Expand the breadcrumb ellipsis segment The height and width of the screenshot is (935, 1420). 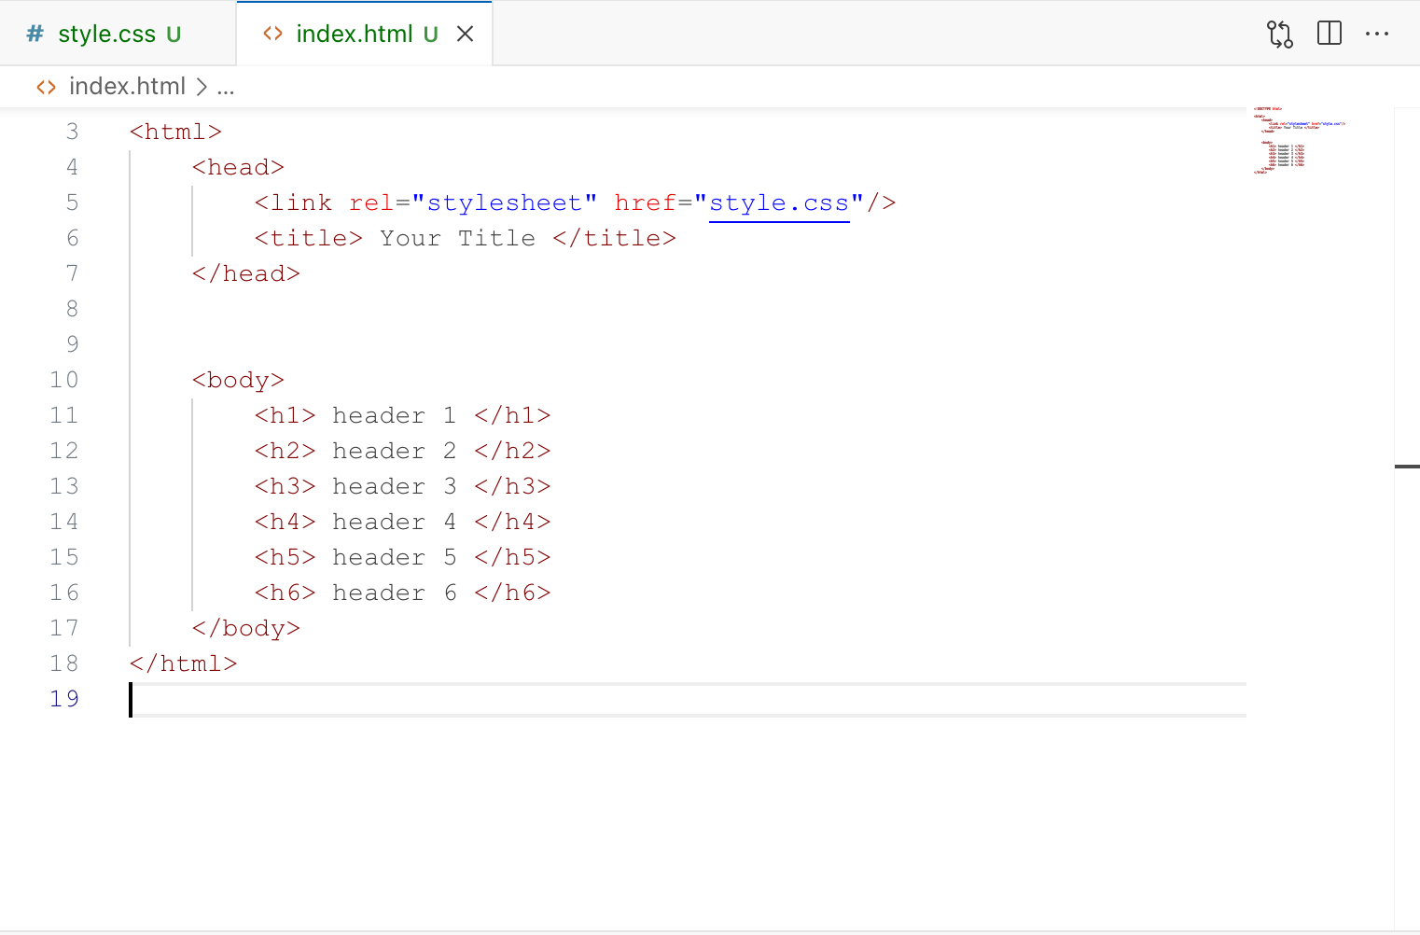pos(226,87)
